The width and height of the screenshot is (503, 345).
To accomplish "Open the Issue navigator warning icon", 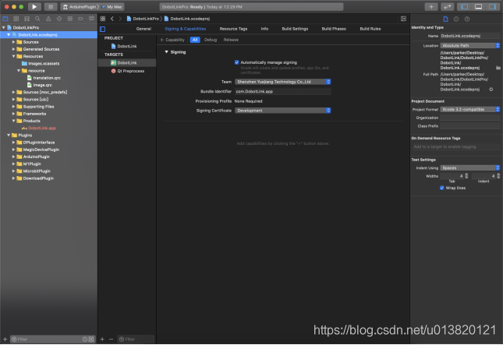I will pyautogui.click(x=48, y=19).
